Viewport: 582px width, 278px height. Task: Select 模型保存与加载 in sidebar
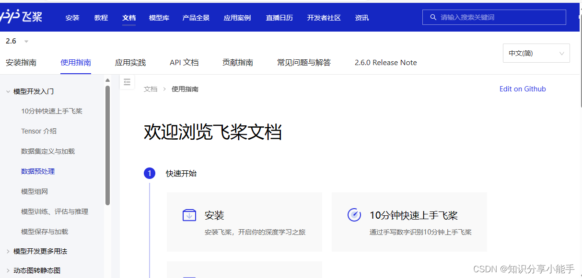click(45, 232)
